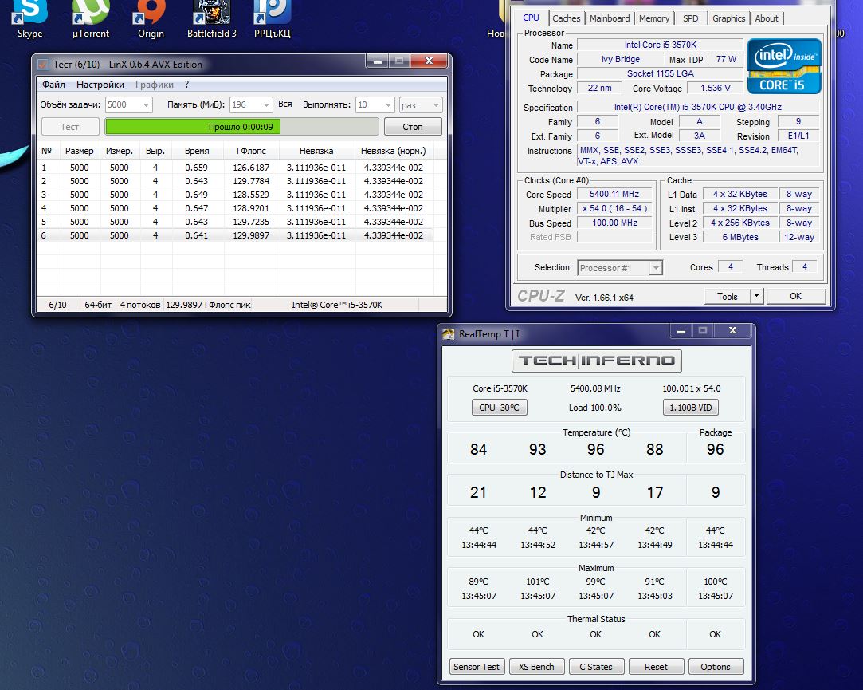The width and height of the screenshot is (863, 690).
Task: Open the РРЦъКЦ desktop shortcut
Action: [273, 18]
